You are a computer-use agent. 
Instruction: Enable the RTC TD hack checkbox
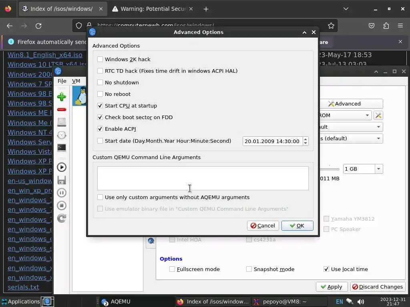coord(100,71)
